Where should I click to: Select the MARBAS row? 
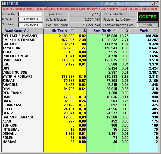pyautogui.click(x=80, y=142)
